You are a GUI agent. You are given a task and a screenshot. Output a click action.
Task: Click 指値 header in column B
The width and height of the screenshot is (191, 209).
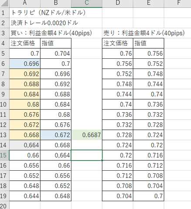point(56,43)
